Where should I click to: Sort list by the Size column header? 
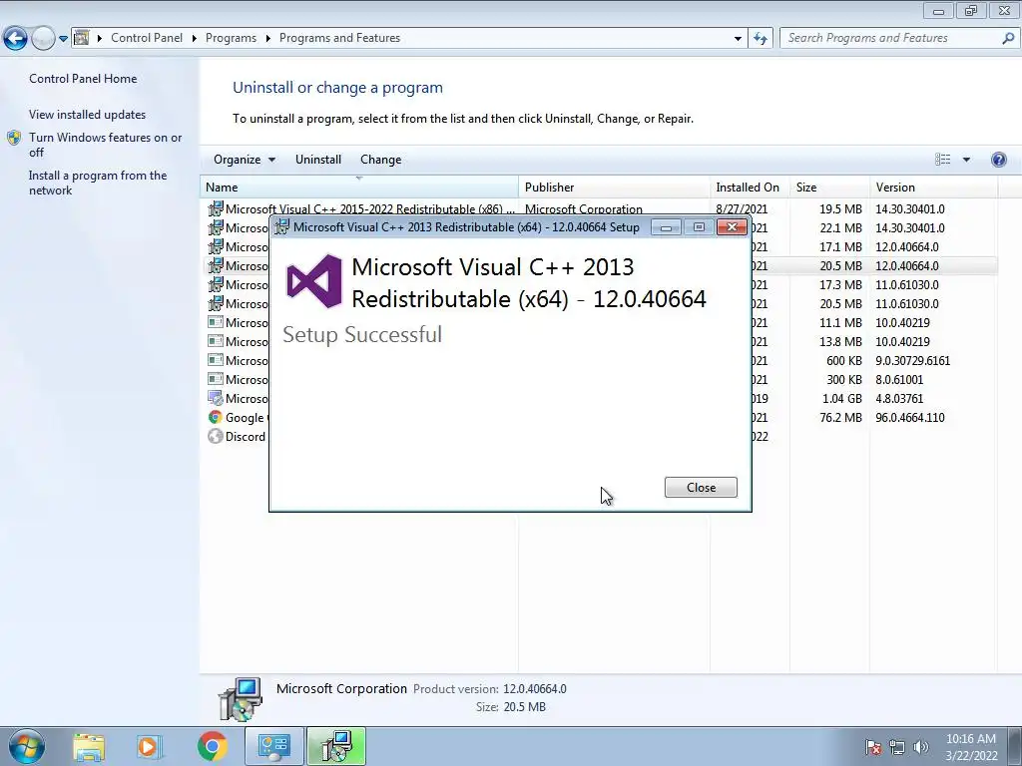[829, 187]
